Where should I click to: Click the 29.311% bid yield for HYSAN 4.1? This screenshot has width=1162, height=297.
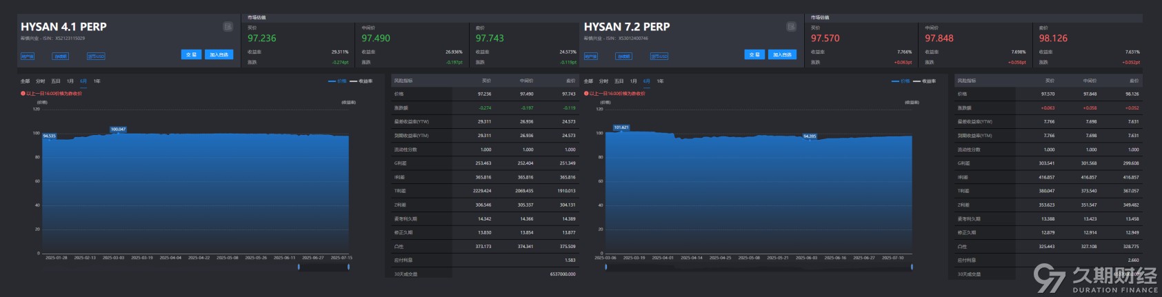click(340, 52)
